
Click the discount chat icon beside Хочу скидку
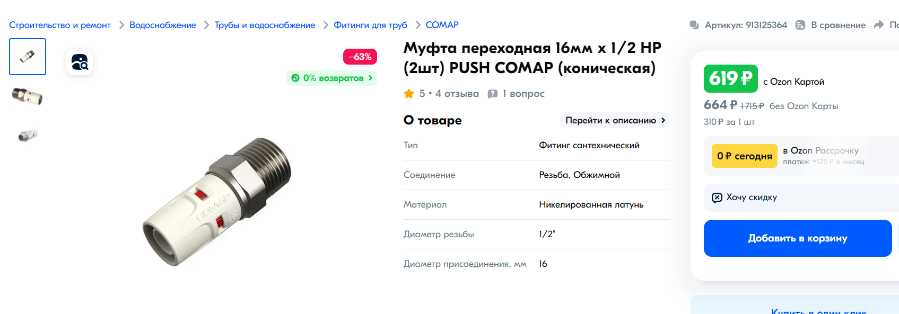pos(717,198)
